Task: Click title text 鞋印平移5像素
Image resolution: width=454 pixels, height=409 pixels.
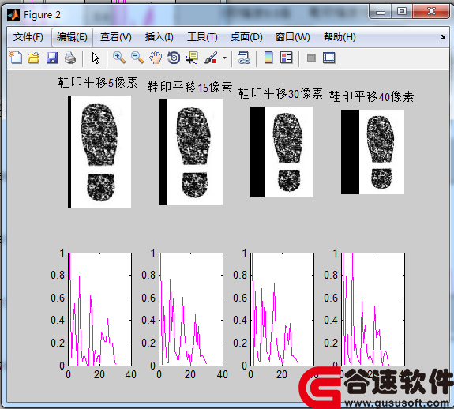Action: [x=98, y=82]
